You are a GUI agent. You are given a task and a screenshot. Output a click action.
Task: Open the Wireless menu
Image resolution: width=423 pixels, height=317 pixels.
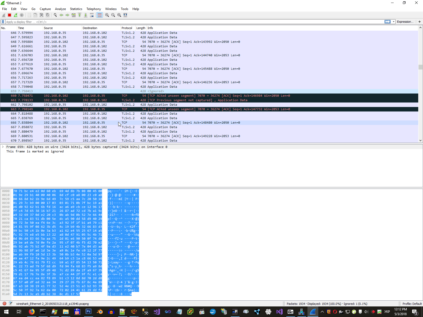point(111,9)
